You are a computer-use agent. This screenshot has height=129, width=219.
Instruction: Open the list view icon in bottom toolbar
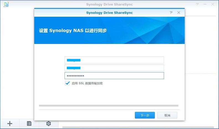[29, 124]
